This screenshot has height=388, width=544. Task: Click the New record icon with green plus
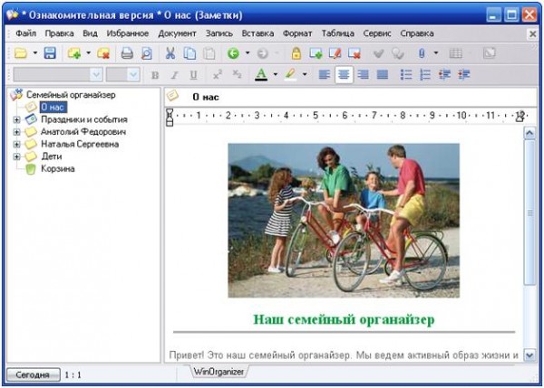tap(316, 53)
